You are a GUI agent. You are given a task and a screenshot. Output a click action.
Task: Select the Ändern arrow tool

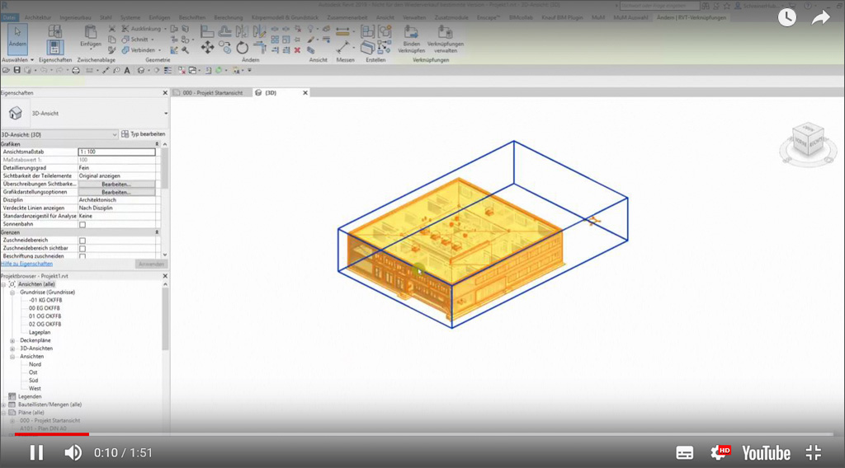point(17,36)
